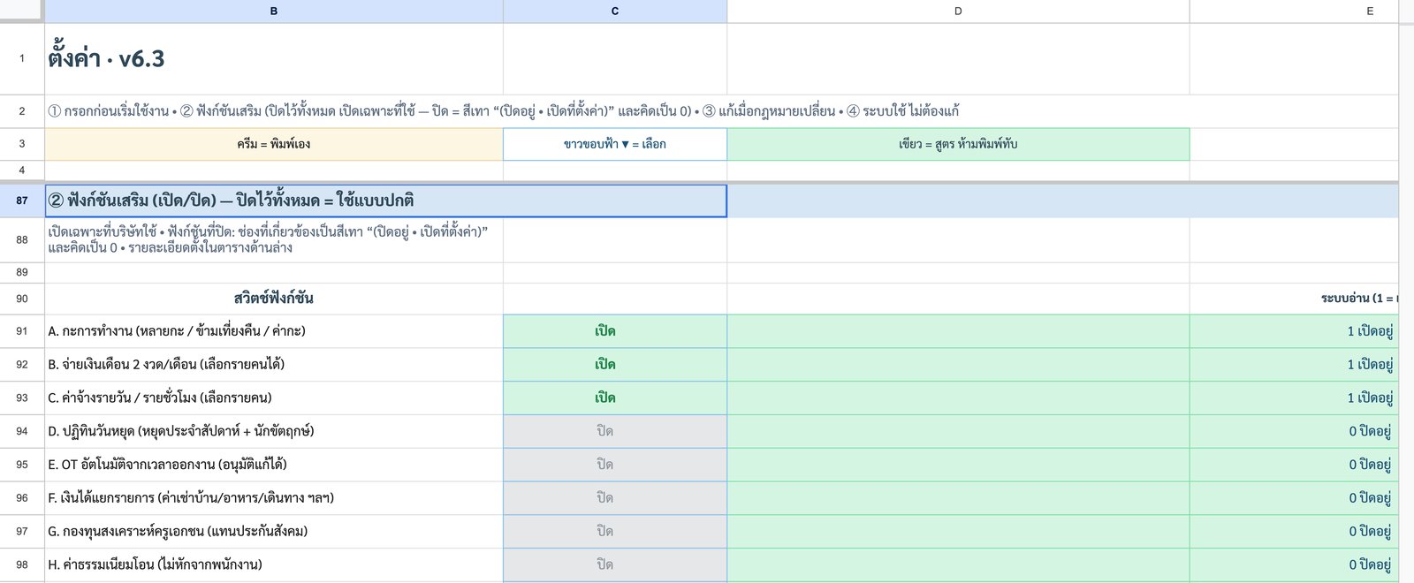Select row 91 via its row header
Screen dimensions: 1414x583
pyautogui.click(x=22, y=331)
